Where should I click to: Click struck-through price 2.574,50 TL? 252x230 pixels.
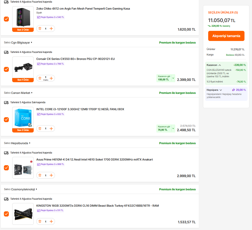pos(188,126)
